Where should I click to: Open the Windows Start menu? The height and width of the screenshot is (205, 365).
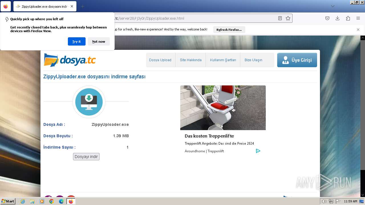8,201
